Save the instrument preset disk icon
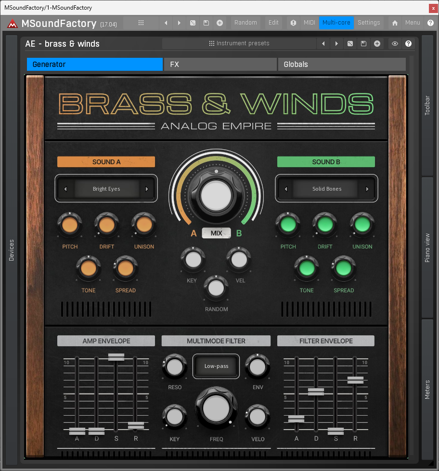The image size is (439, 471). point(363,44)
